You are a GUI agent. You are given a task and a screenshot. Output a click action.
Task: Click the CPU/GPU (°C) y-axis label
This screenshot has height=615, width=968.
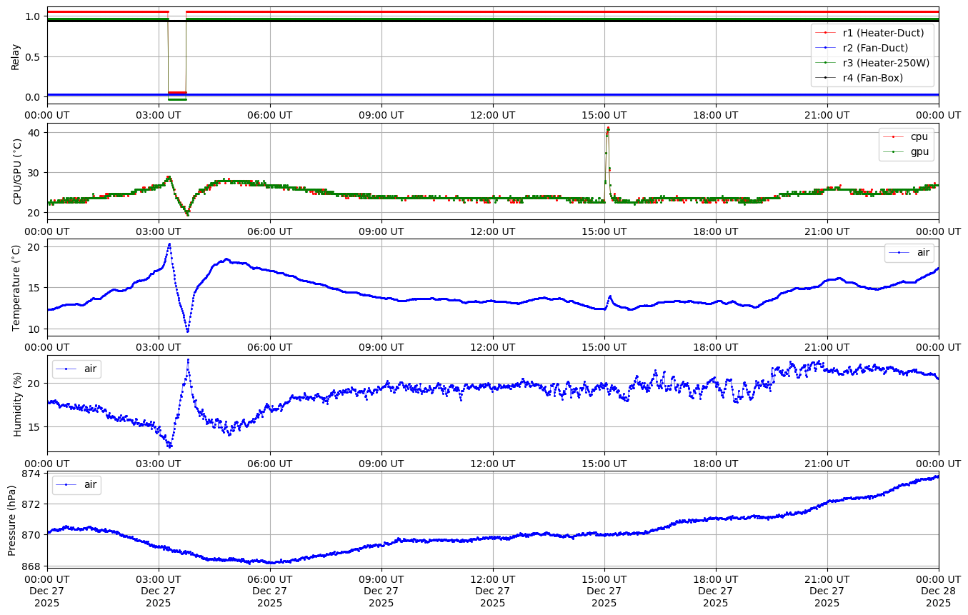click(x=17, y=171)
